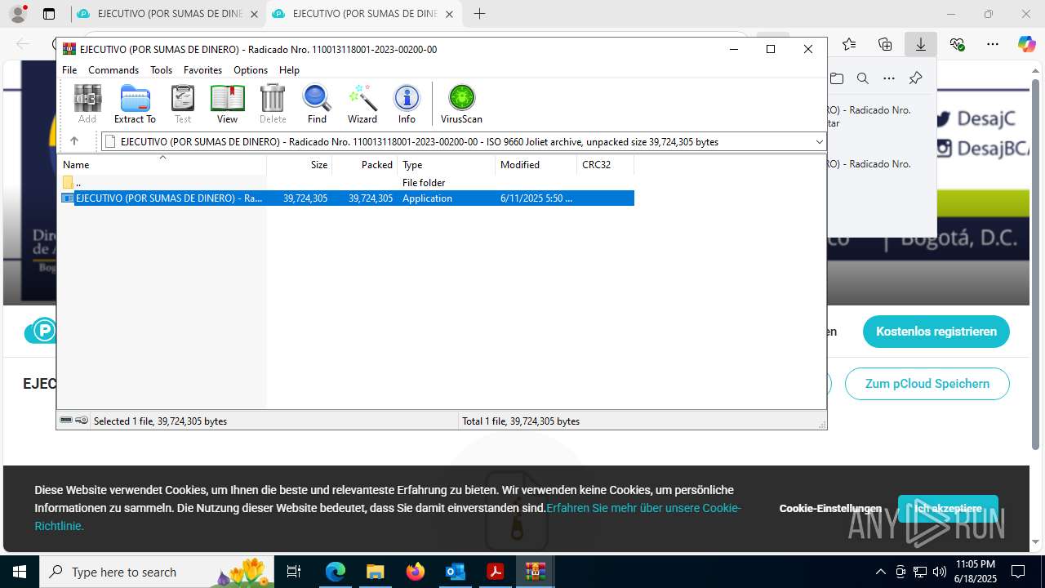
Task: Open Browser essentials heart icon
Action: coord(957,44)
